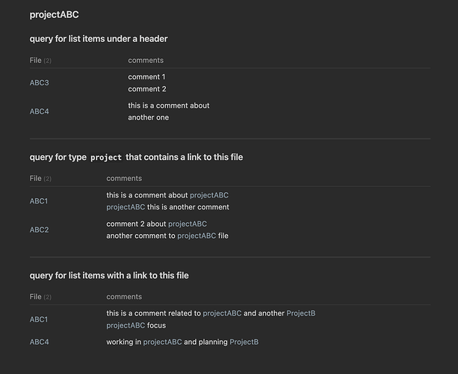This screenshot has height=374, width=458.
Task: Open ABC4 link in first table
Action: click(x=39, y=111)
